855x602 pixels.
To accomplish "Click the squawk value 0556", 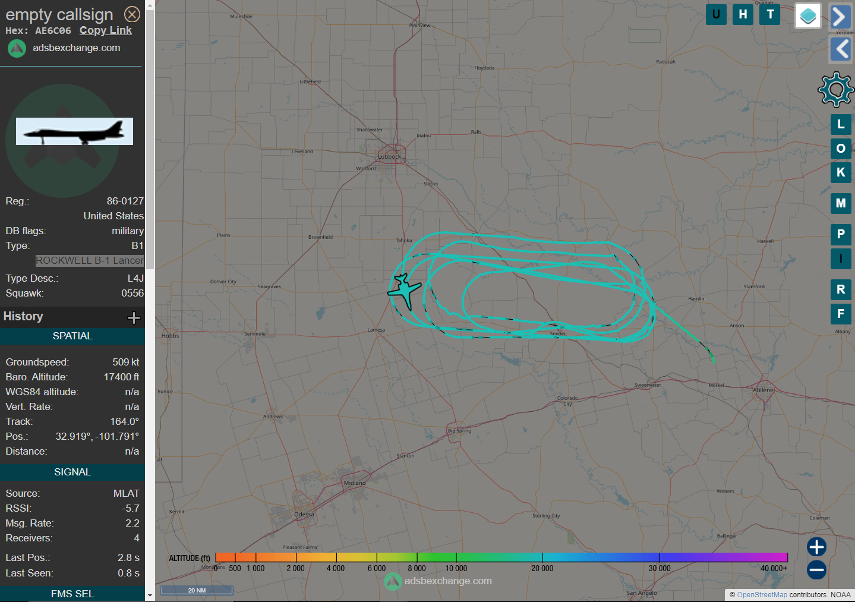I will click(132, 294).
